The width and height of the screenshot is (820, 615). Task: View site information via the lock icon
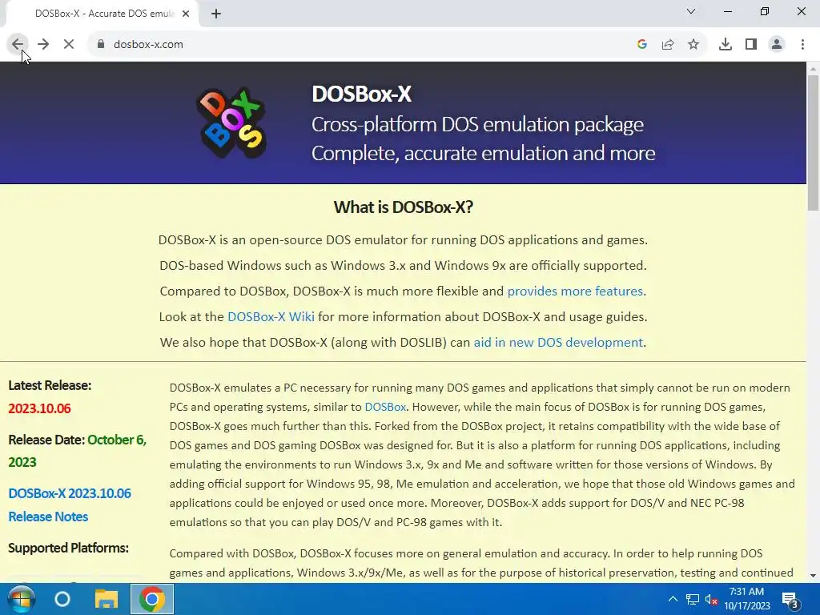tap(101, 45)
